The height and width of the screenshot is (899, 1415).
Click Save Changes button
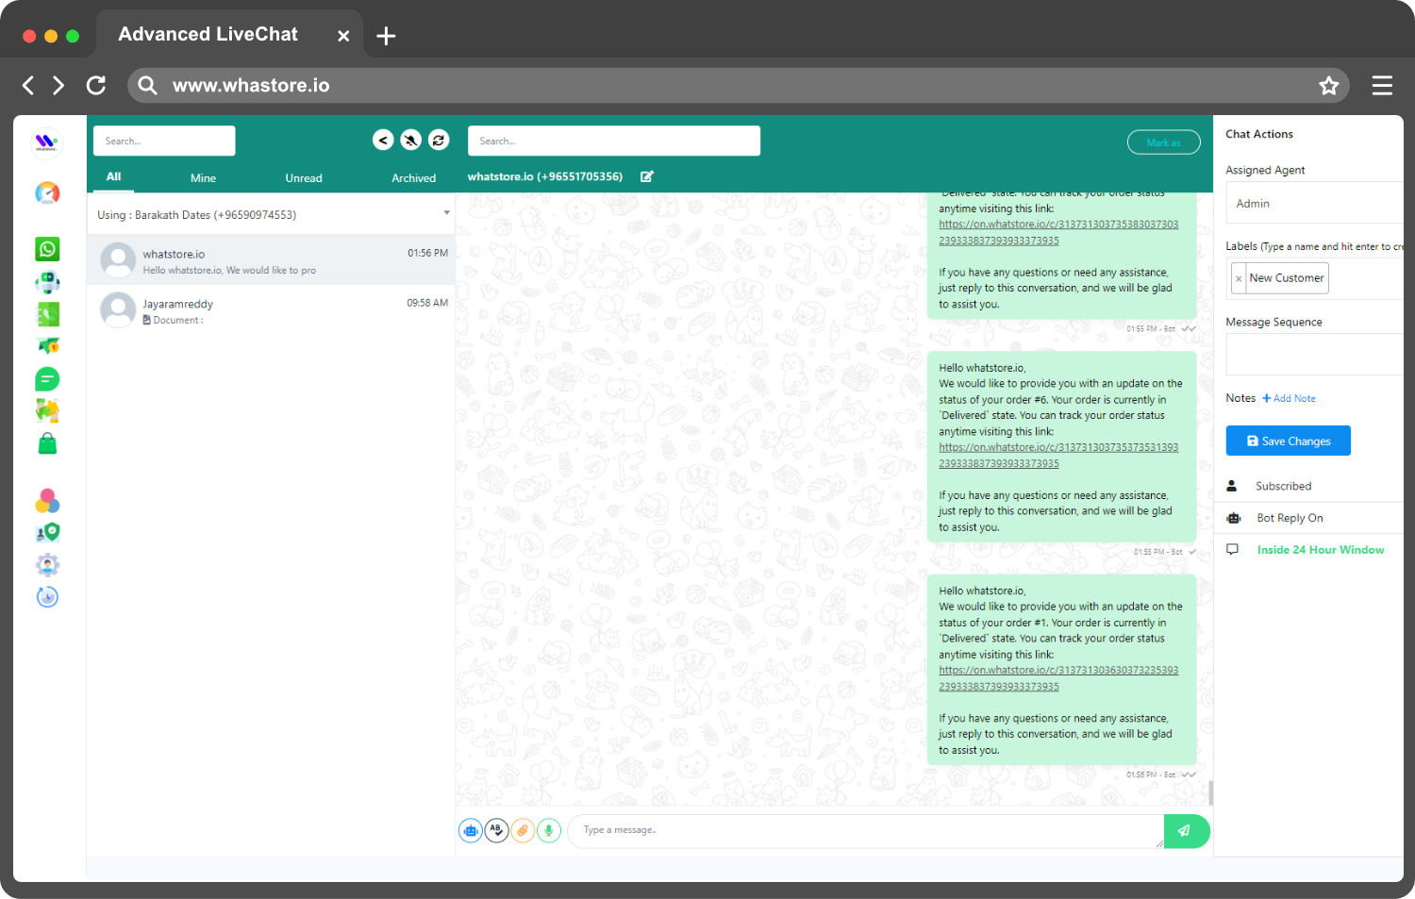1289,441
